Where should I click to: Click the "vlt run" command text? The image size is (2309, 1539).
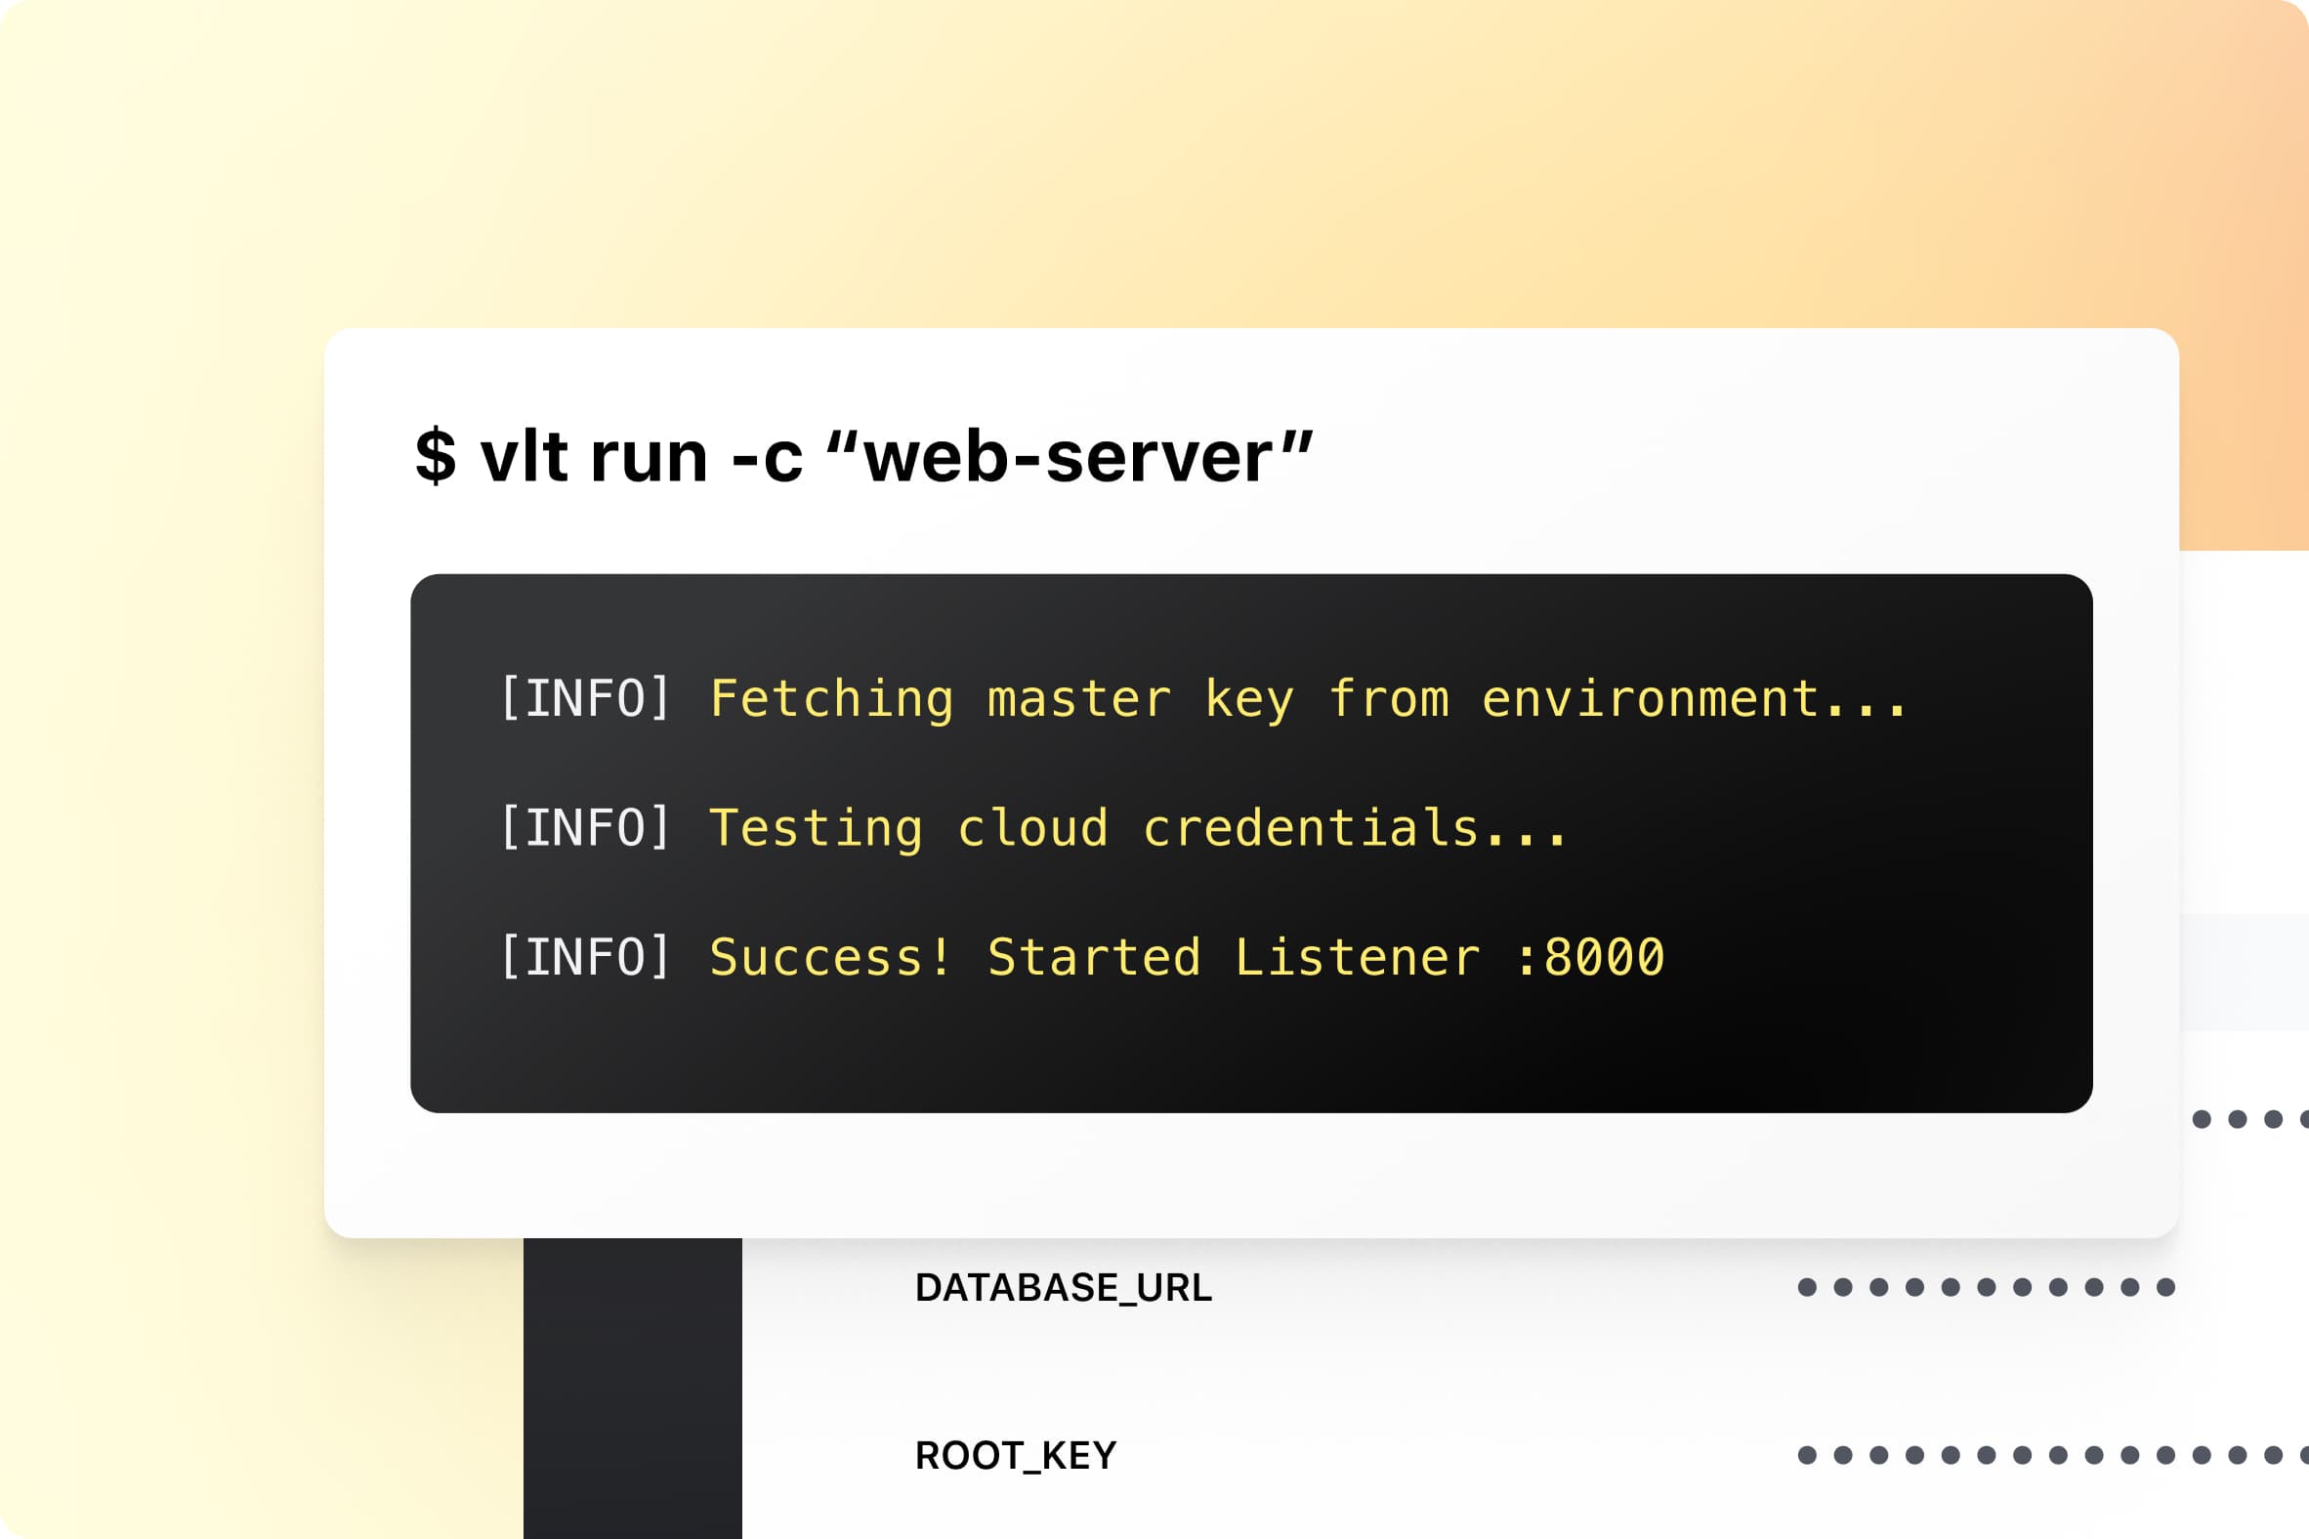[593, 457]
